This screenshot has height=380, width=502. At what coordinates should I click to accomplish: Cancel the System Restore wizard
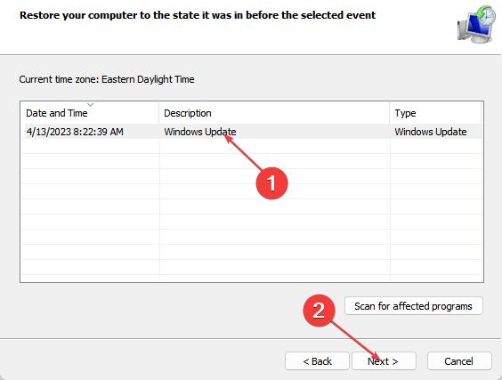pos(459,361)
